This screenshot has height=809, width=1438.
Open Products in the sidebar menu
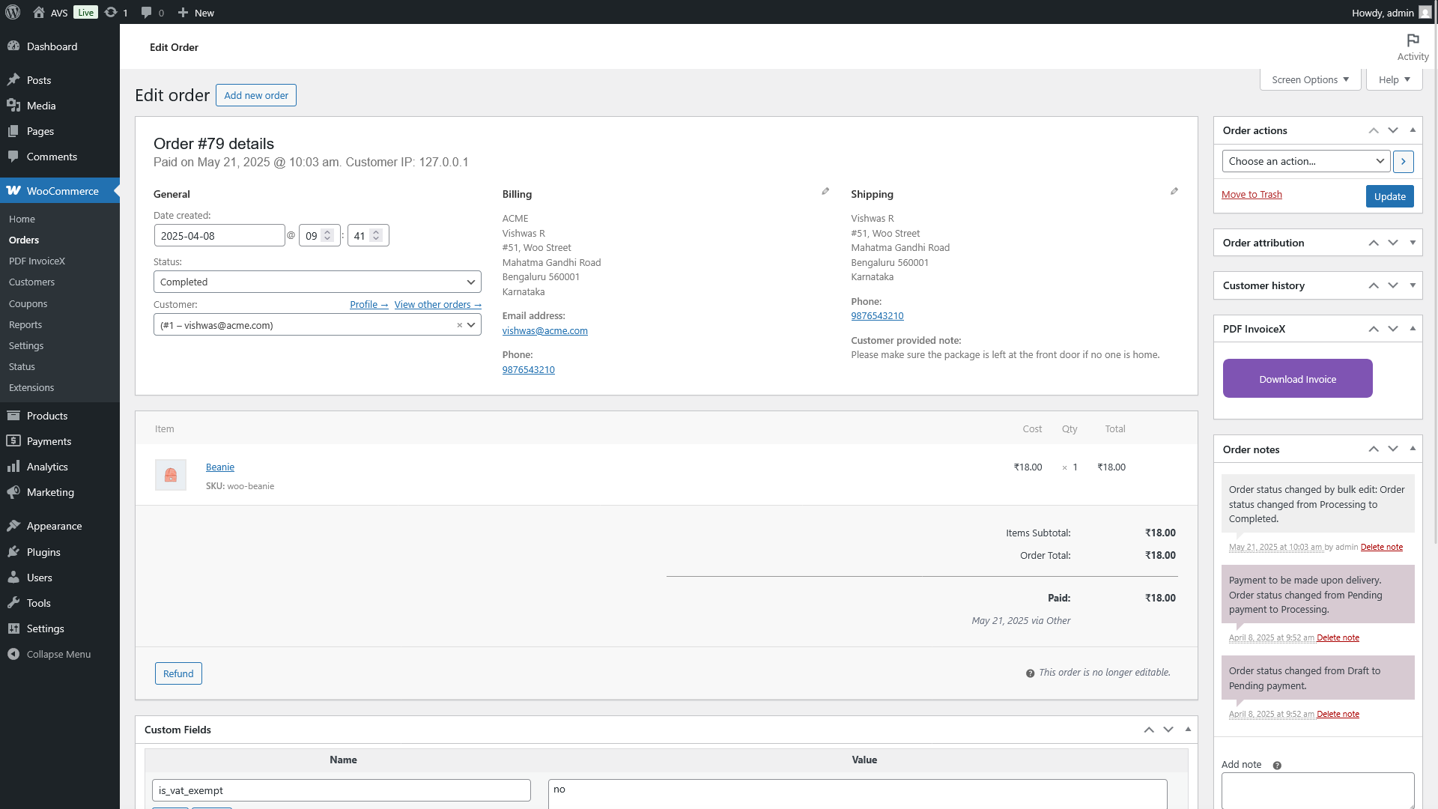pos(47,416)
